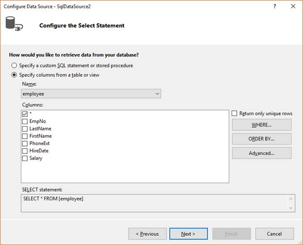Enable Return only unique rows
Image resolution: width=303 pixels, height=245 pixels.
point(234,114)
